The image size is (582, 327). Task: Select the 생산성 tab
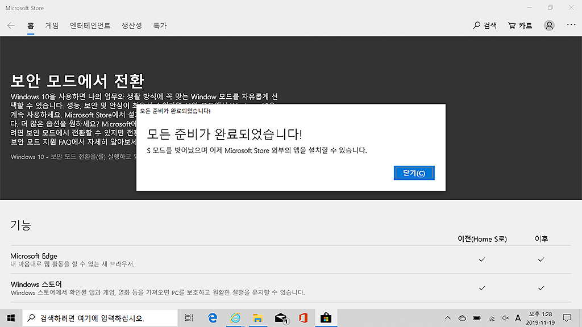(131, 26)
